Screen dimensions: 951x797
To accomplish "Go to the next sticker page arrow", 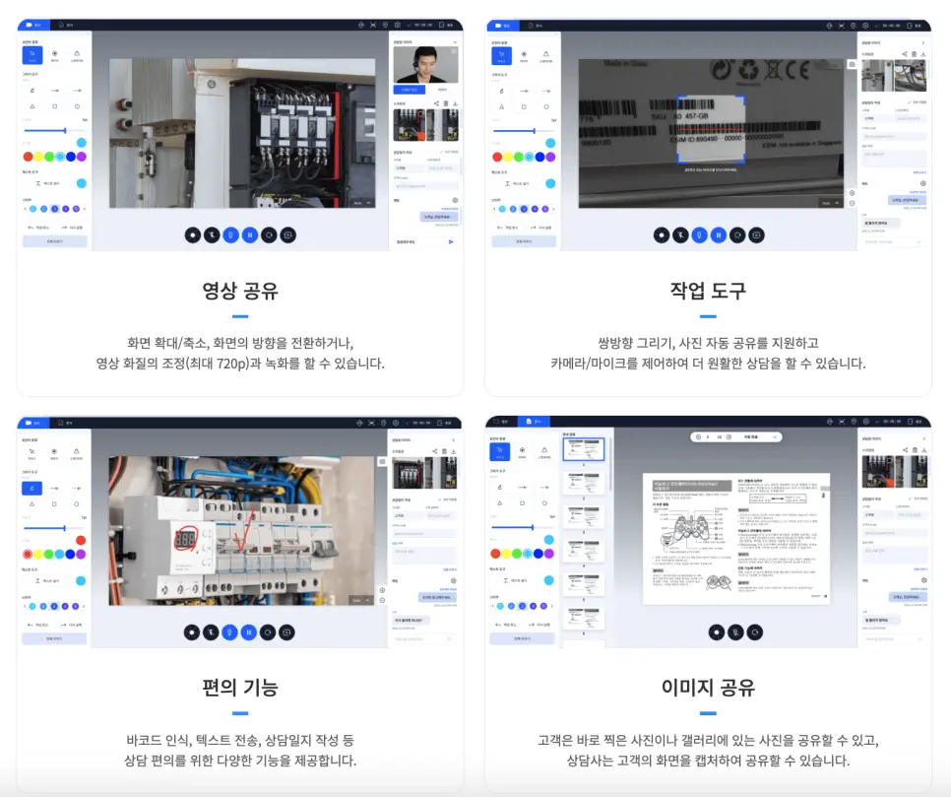I will [x=85, y=209].
